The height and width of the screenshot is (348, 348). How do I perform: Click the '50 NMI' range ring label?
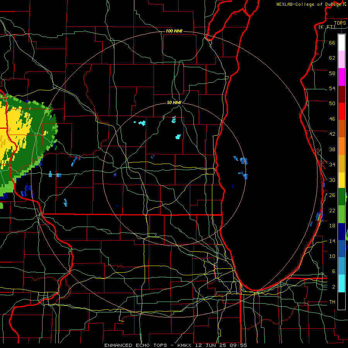(174, 102)
